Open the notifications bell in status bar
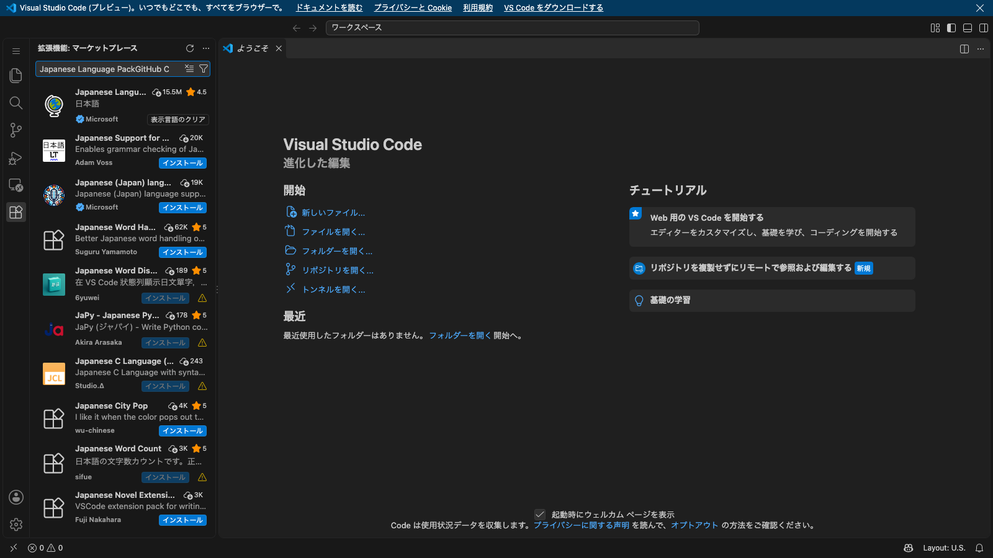 (979, 548)
